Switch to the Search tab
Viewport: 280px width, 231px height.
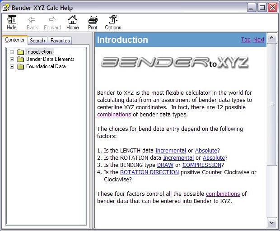click(x=37, y=41)
